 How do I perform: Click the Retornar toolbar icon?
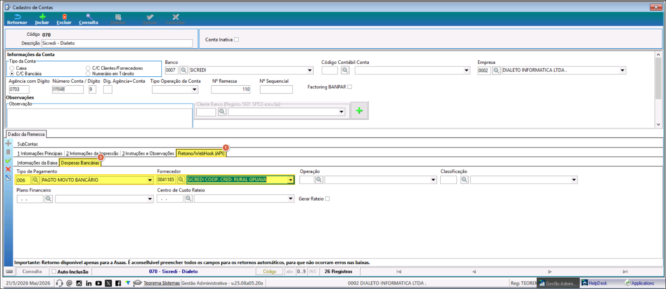coord(17,17)
